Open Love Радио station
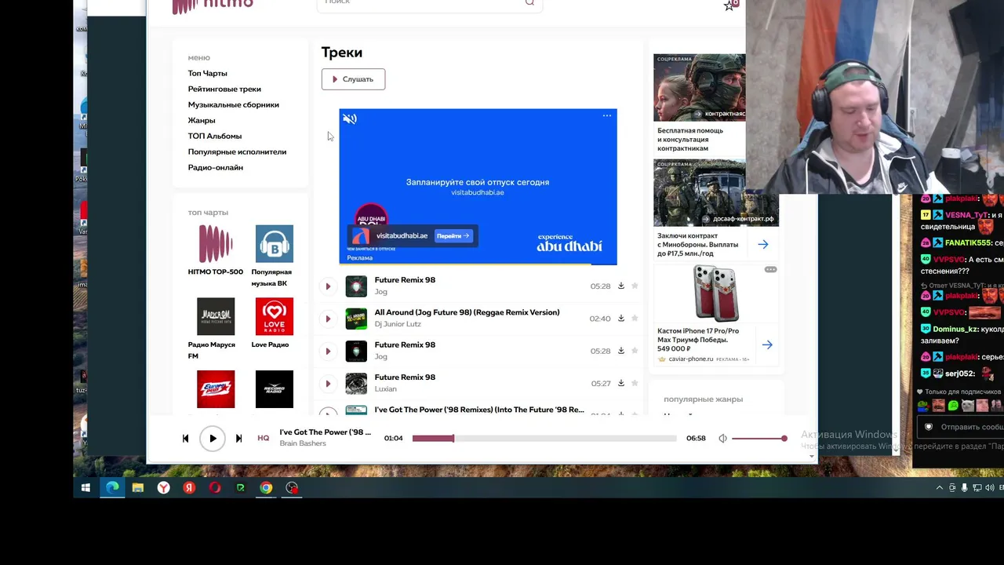This screenshot has width=1004, height=565. pos(275,317)
